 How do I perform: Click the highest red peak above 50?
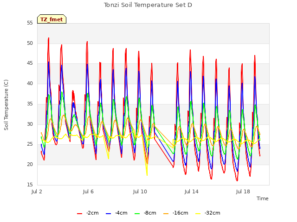[48, 38]
